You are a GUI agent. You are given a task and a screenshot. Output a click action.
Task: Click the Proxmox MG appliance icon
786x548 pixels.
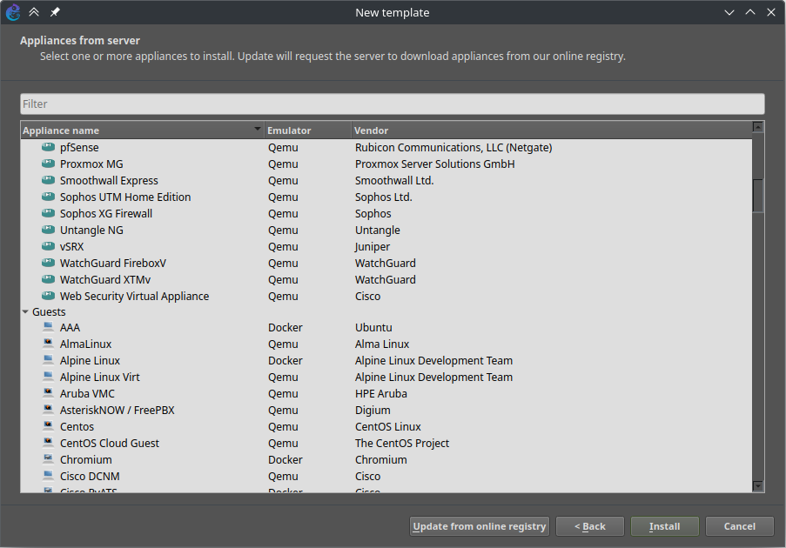48,164
